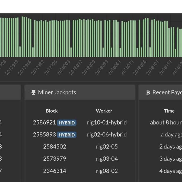The width and height of the screenshot is (182, 182).
Task: Open block 2573979 entry
Action: (x=55, y=159)
